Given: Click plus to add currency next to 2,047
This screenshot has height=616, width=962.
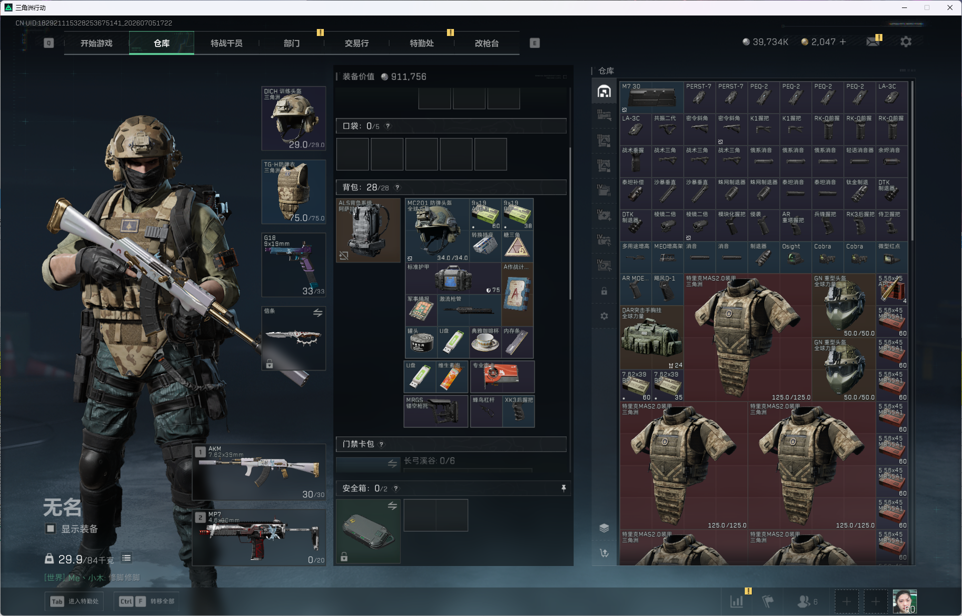Looking at the screenshot, I should pyautogui.click(x=843, y=41).
